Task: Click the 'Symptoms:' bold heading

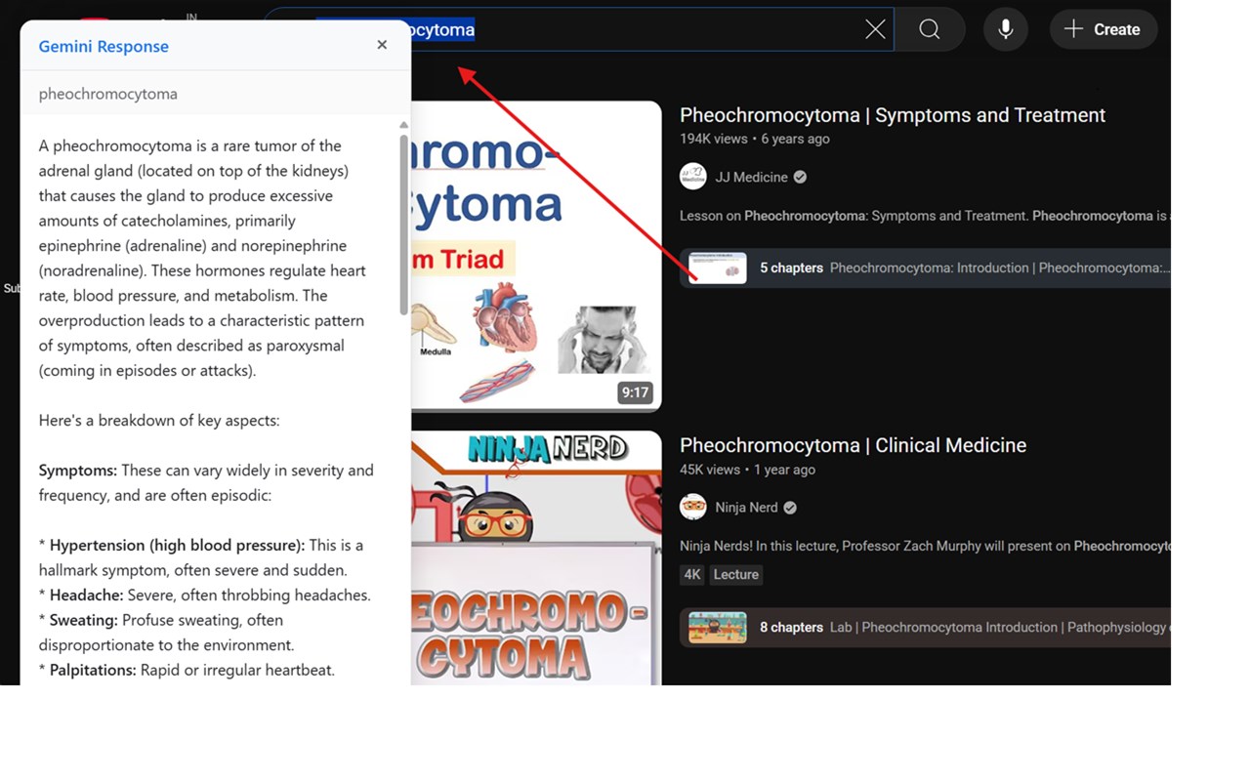Action: [78, 471]
